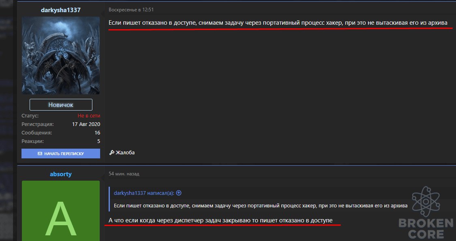Start a conversation with НАЧАТЬ ПЕРЕПИСКУ

point(61,154)
